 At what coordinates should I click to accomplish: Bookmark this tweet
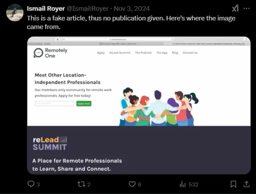point(233,184)
